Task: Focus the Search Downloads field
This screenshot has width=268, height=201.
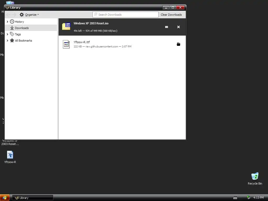Action: 125,15
